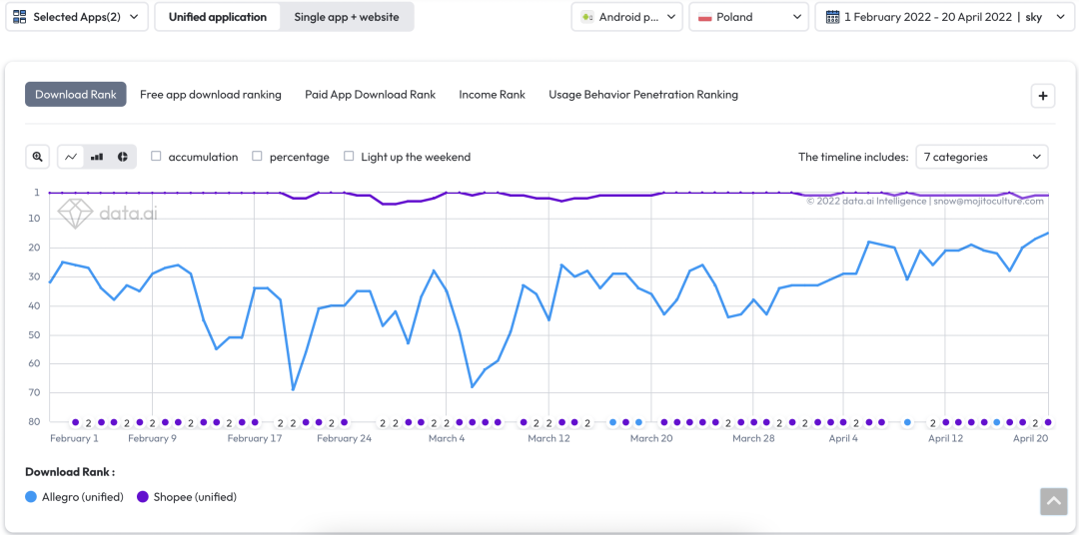Switch to pie chart view
This screenshot has width=1079, height=535.
tap(123, 157)
